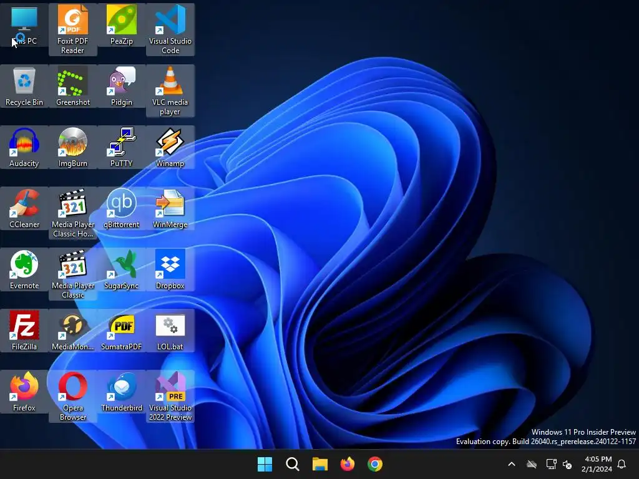Select the Recycle Bin icon
The width and height of the screenshot is (639, 479).
tap(24, 86)
